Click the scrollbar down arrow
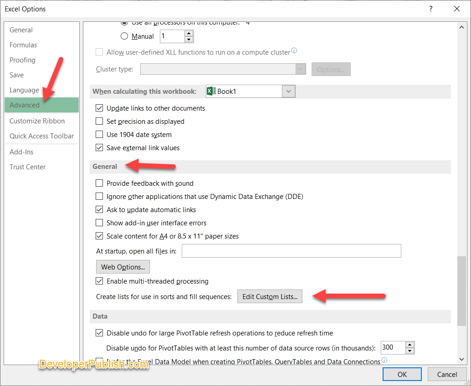The width and height of the screenshot is (471, 386). point(461,360)
